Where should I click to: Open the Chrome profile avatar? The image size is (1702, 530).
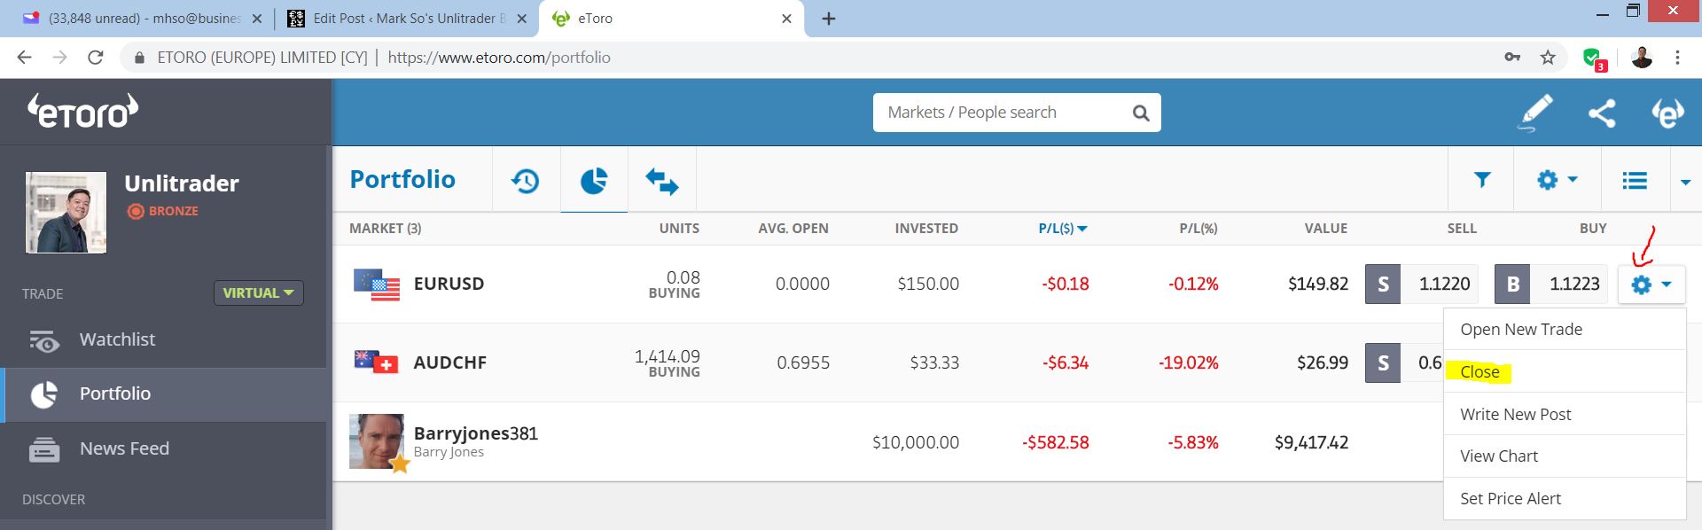[x=1642, y=58]
